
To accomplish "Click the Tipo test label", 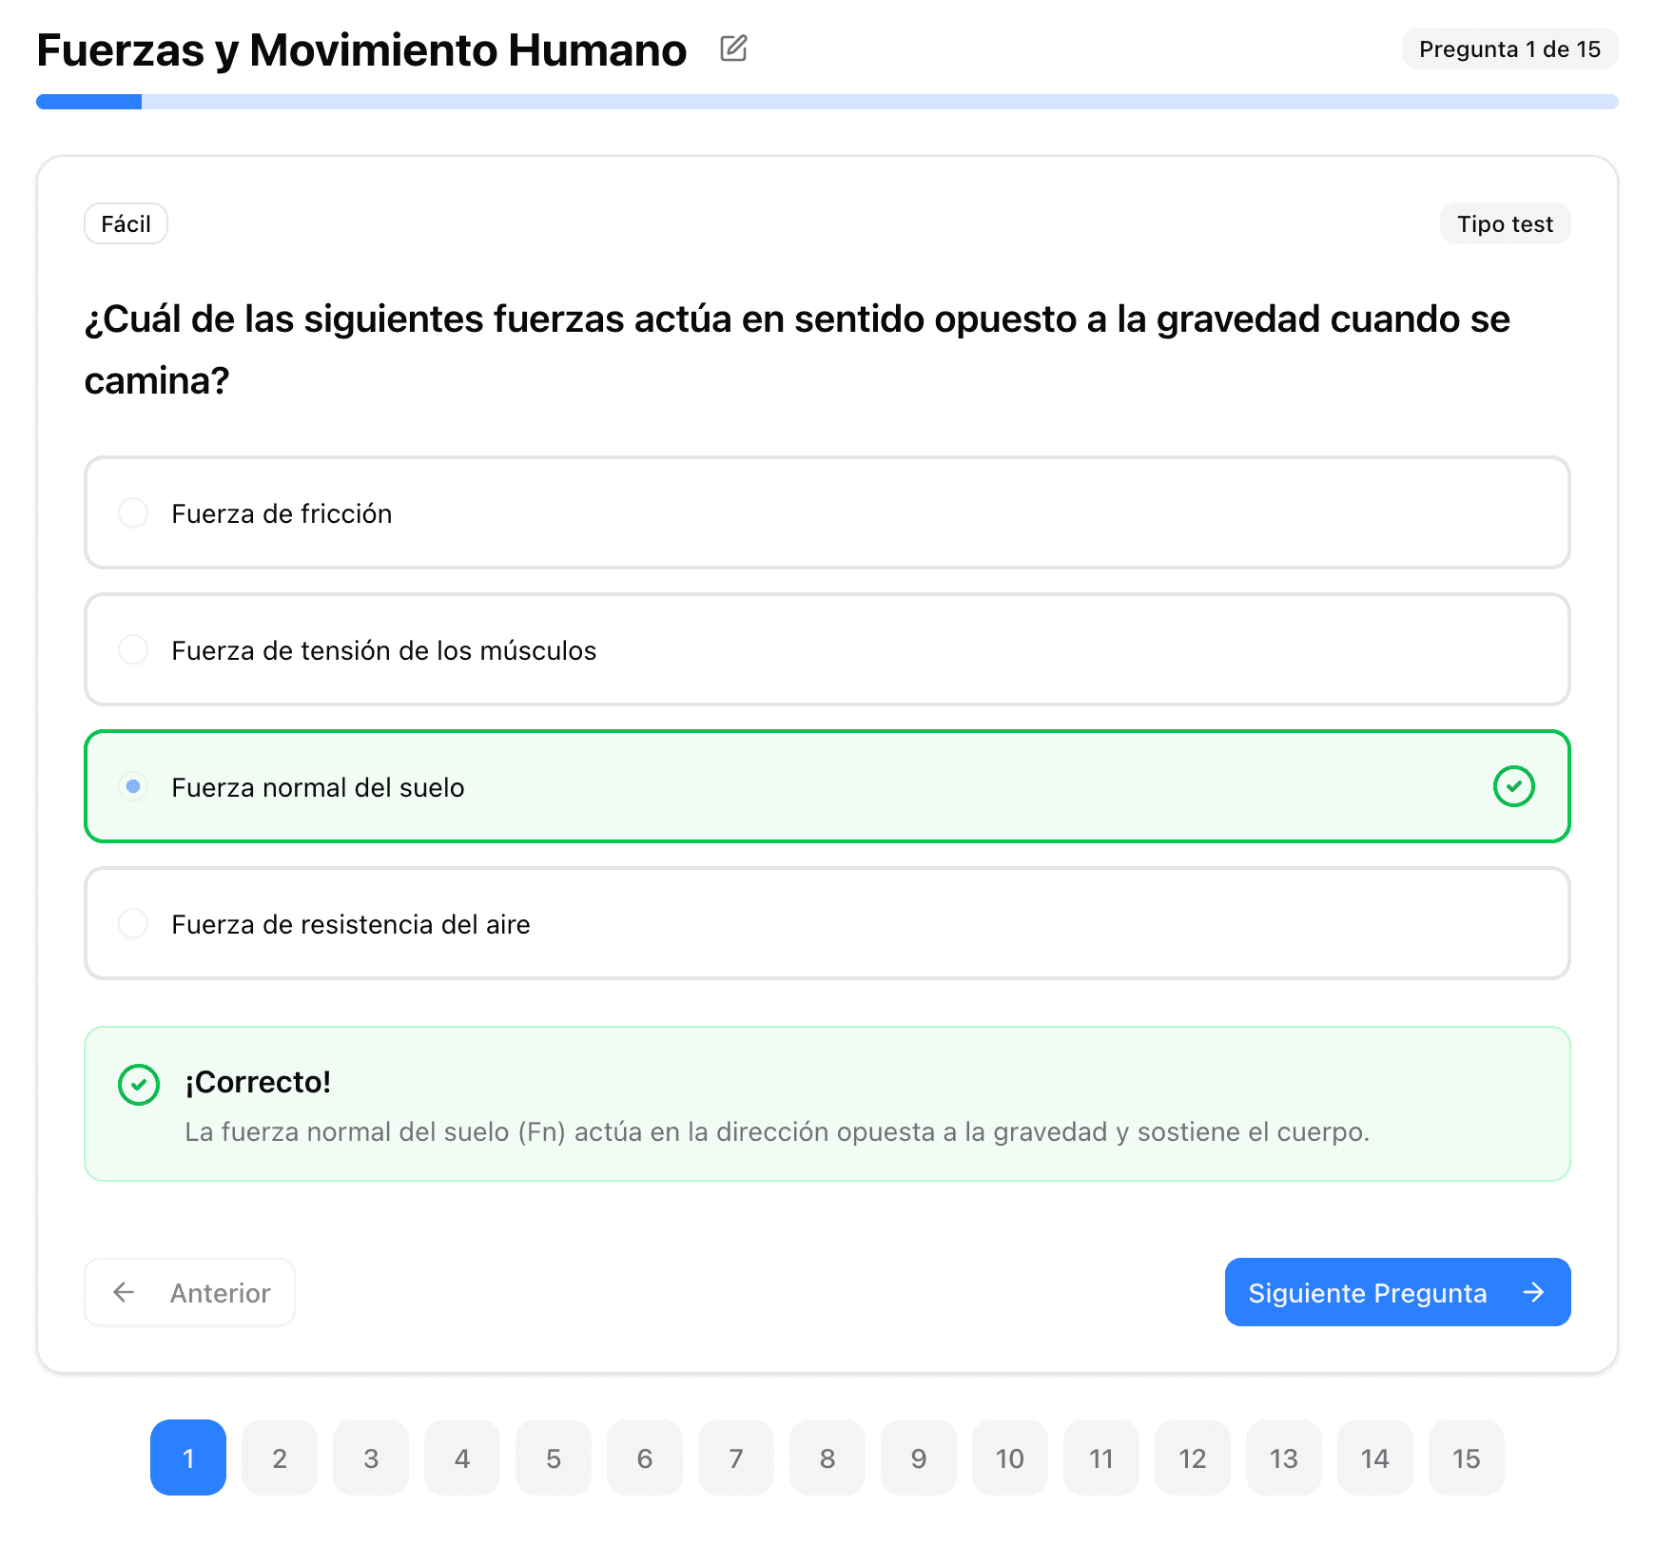I will pos(1505,222).
